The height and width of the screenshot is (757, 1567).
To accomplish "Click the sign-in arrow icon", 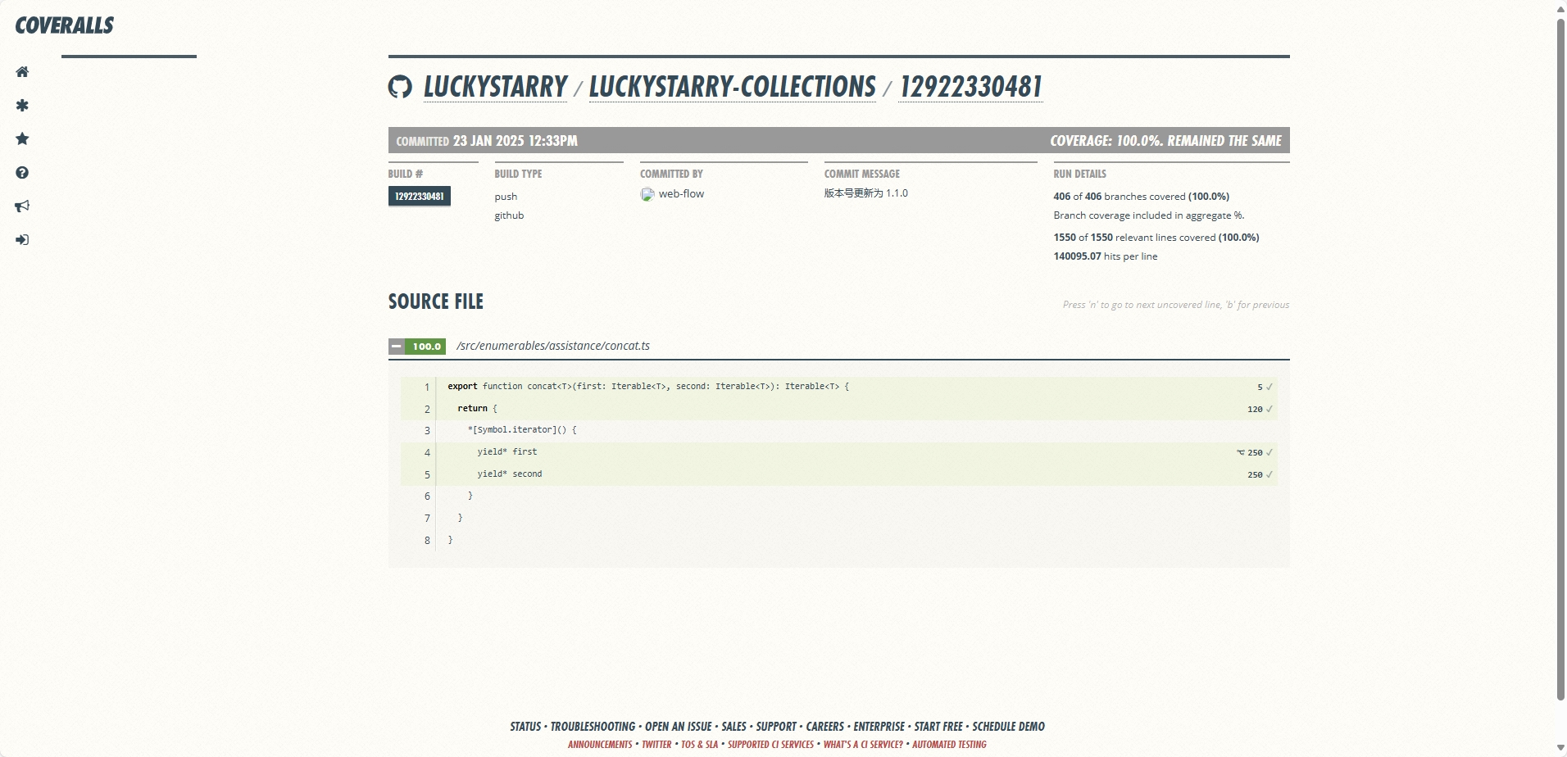I will 22,240.
